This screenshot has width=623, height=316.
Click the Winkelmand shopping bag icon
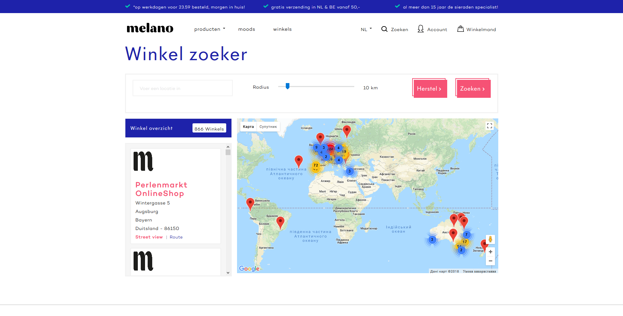pyautogui.click(x=460, y=29)
